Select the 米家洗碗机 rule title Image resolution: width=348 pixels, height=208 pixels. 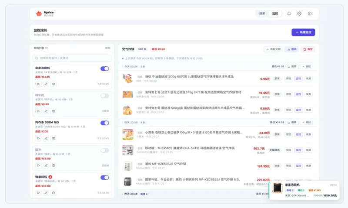[x=43, y=68]
